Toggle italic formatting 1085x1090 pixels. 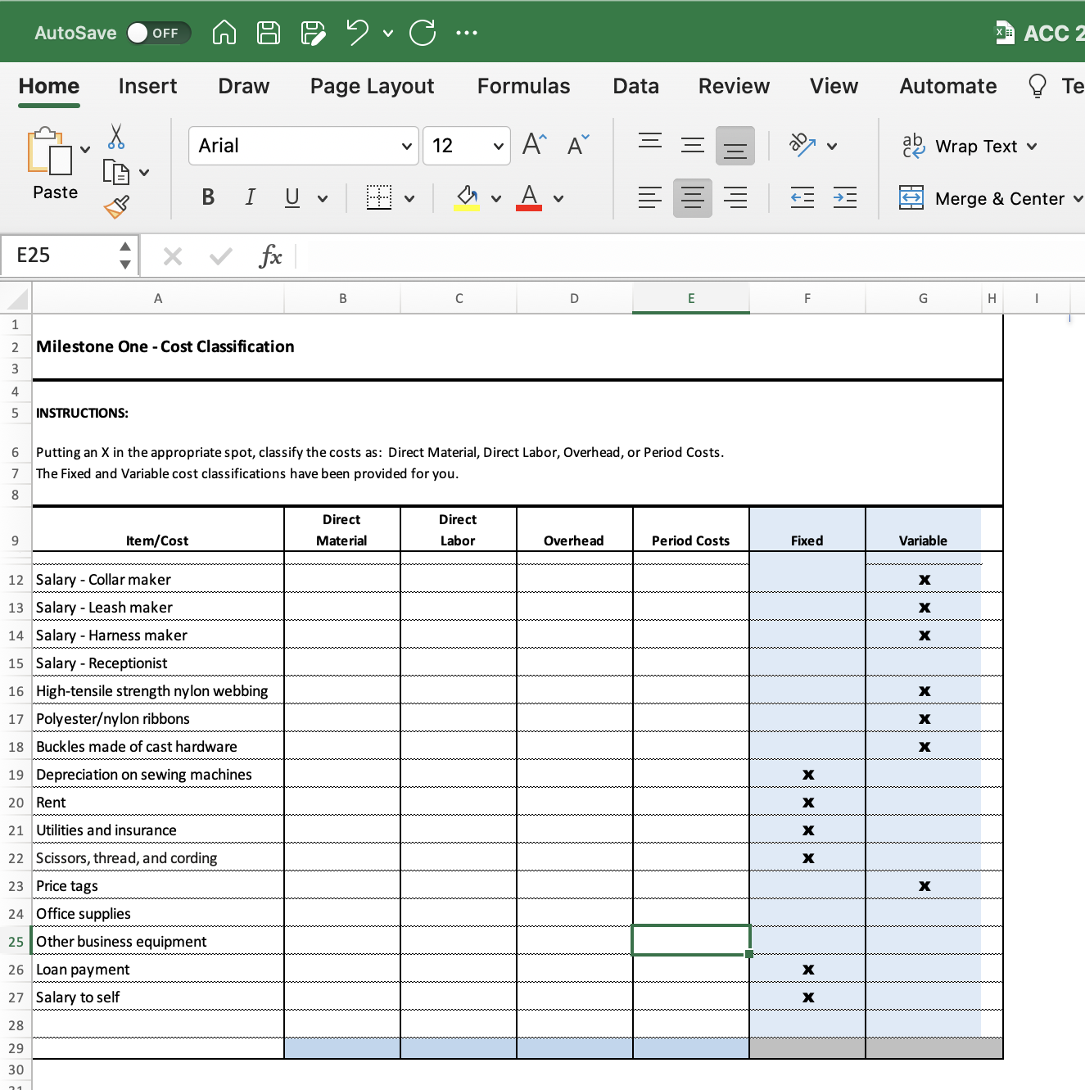pyautogui.click(x=250, y=197)
